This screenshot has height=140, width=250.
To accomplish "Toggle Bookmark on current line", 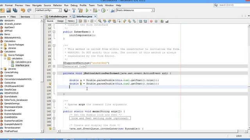I will point(134,21).
